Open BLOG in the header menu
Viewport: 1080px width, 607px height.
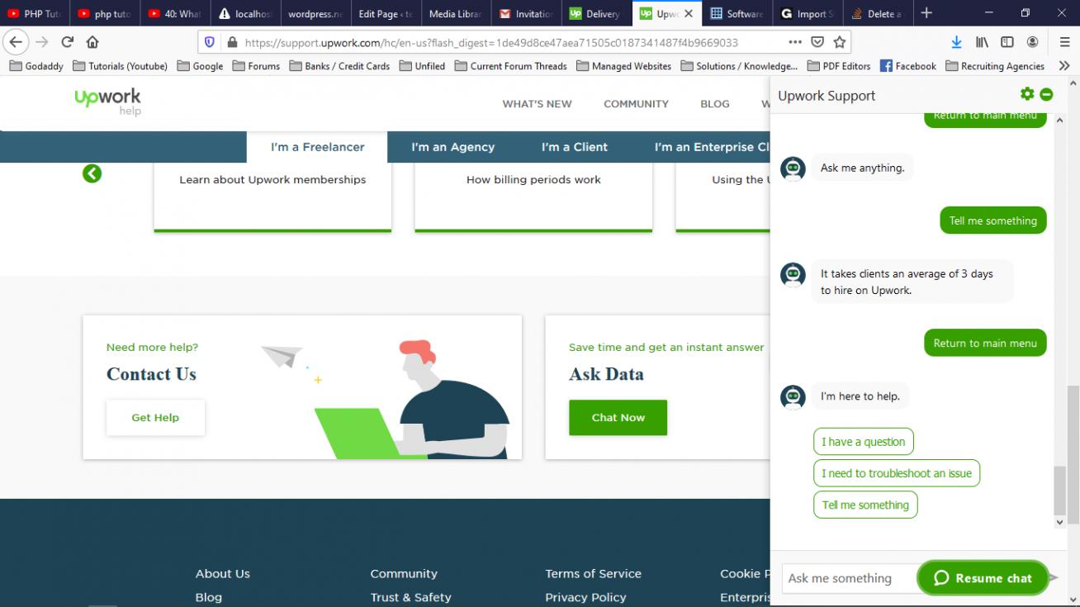[714, 104]
